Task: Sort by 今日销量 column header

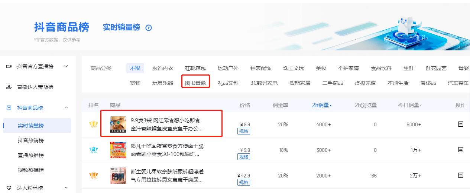Action: tap(410, 105)
